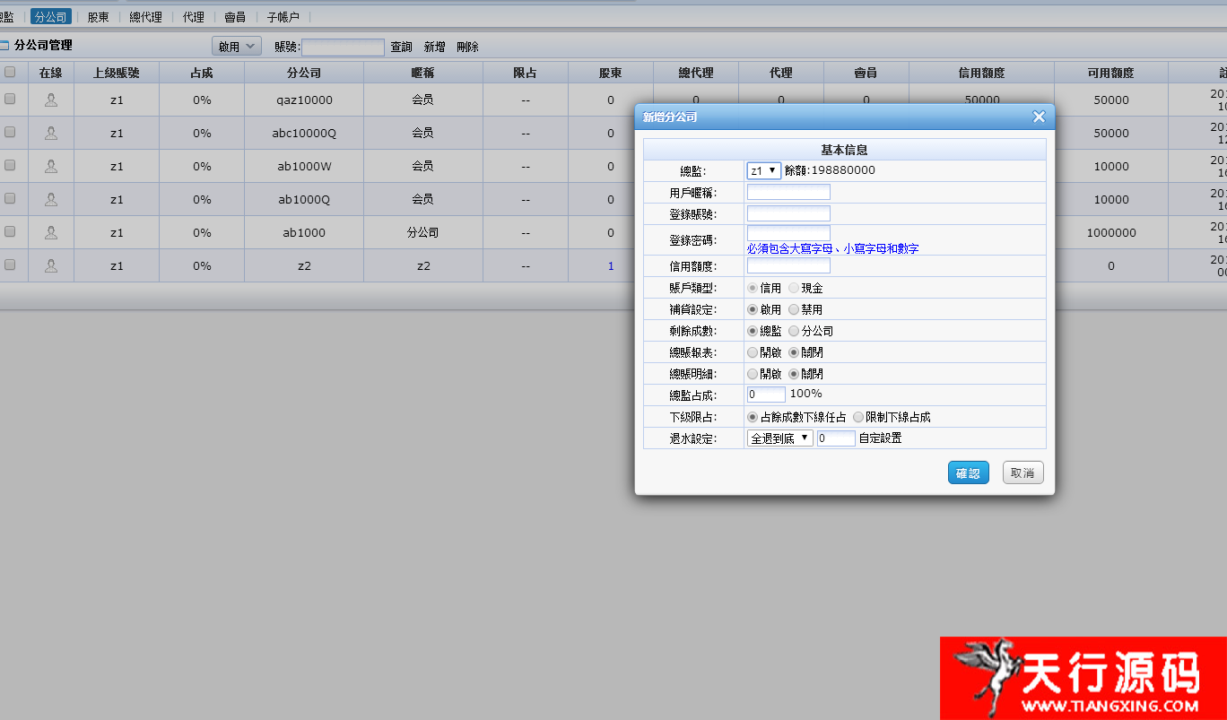Click the online status icon for z2
Viewport: 1227px width, 720px height.
point(51,265)
